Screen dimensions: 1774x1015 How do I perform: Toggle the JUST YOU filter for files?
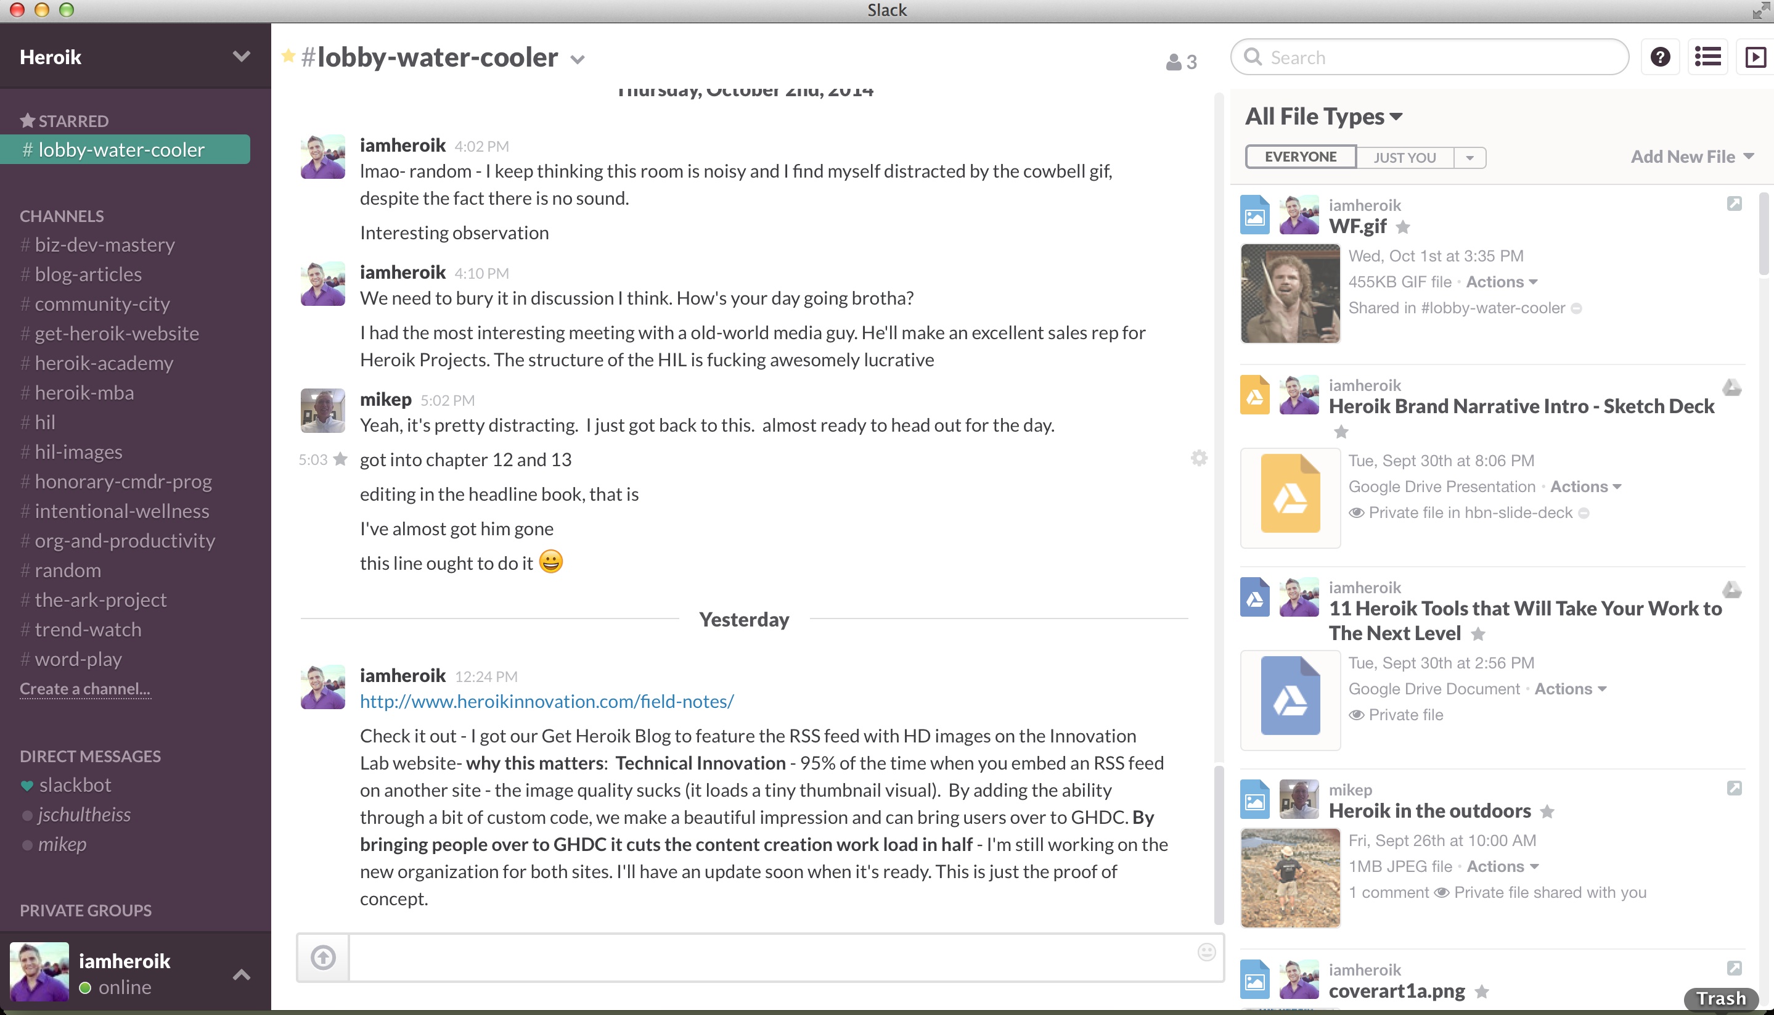(x=1404, y=156)
